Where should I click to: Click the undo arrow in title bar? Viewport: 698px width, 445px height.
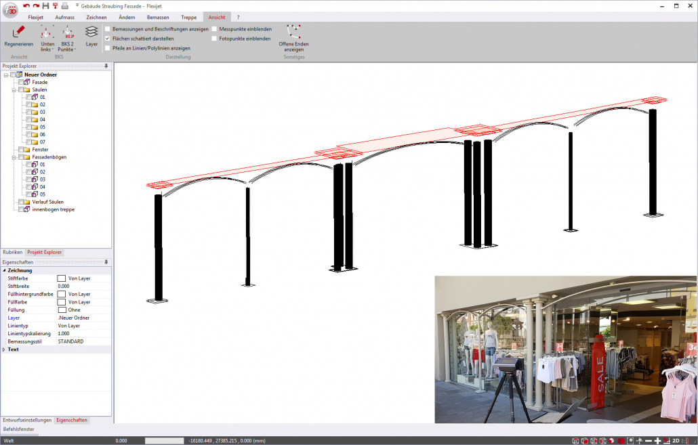click(x=26, y=5)
